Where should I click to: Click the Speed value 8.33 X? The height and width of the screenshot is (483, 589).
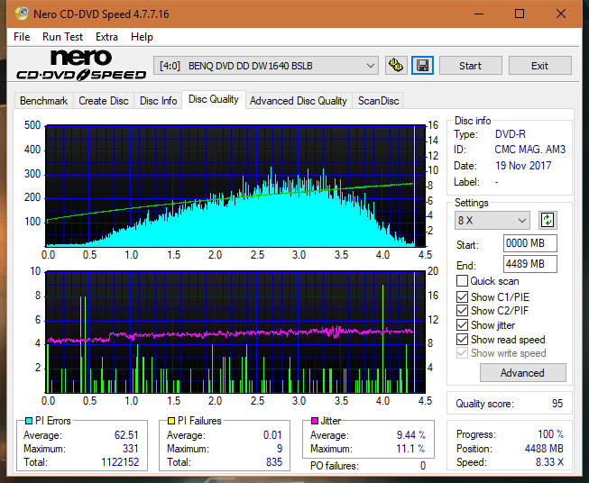click(549, 462)
